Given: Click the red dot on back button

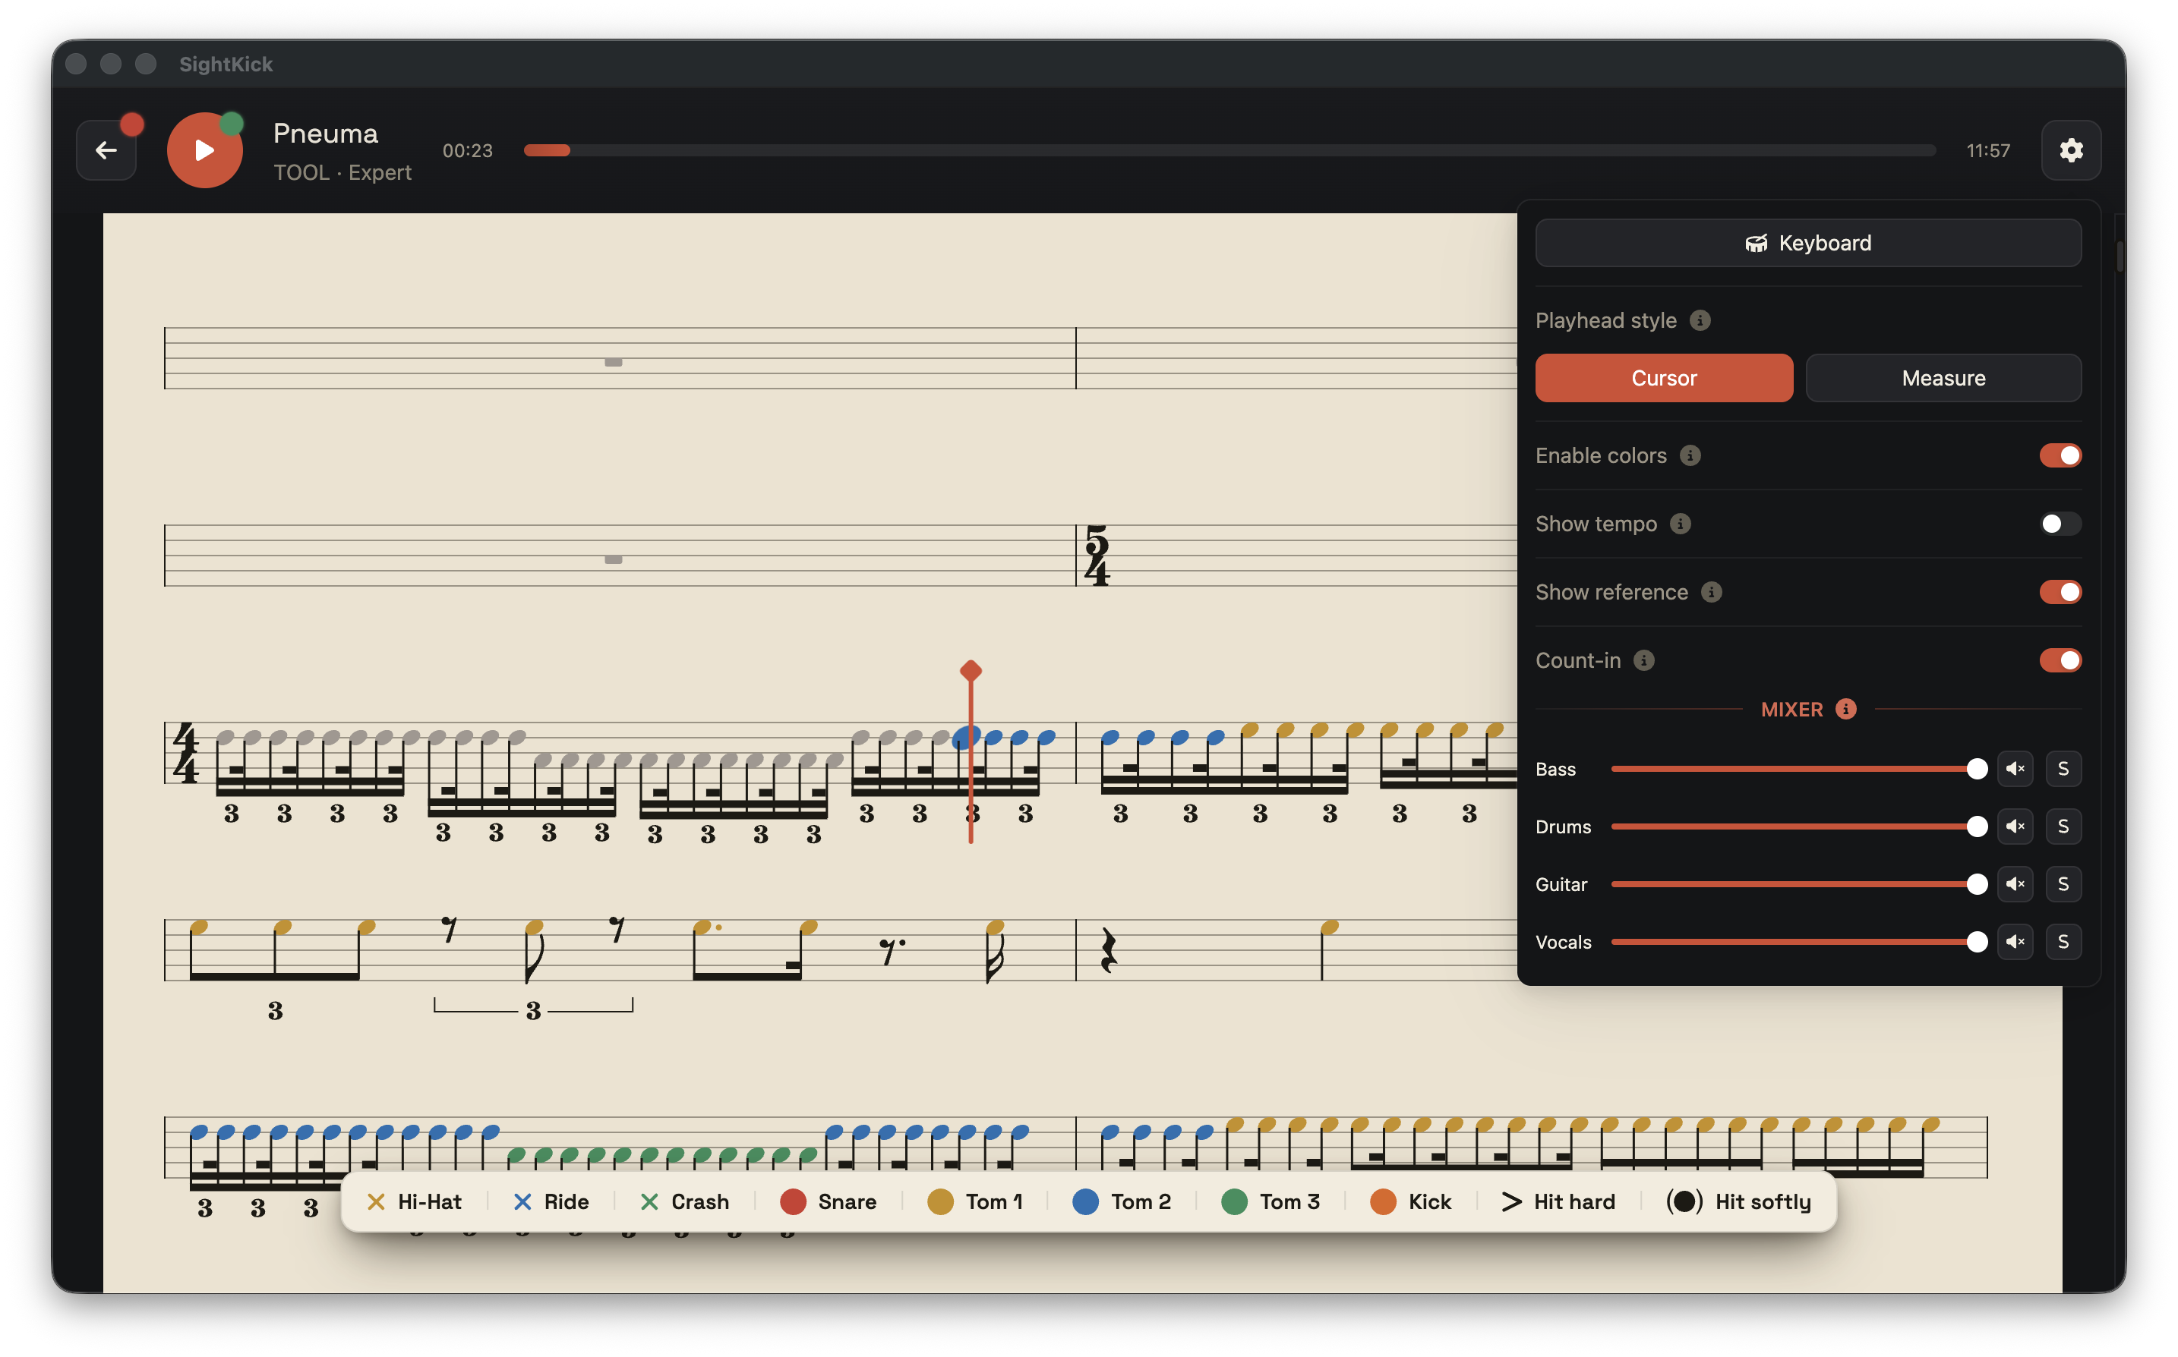Looking at the screenshot, I should [x=132, y=124].
